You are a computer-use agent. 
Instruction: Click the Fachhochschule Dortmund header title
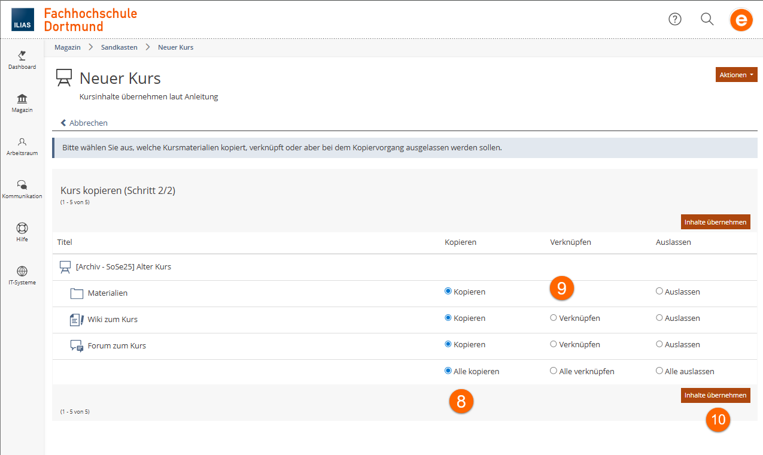coord(90,20)
